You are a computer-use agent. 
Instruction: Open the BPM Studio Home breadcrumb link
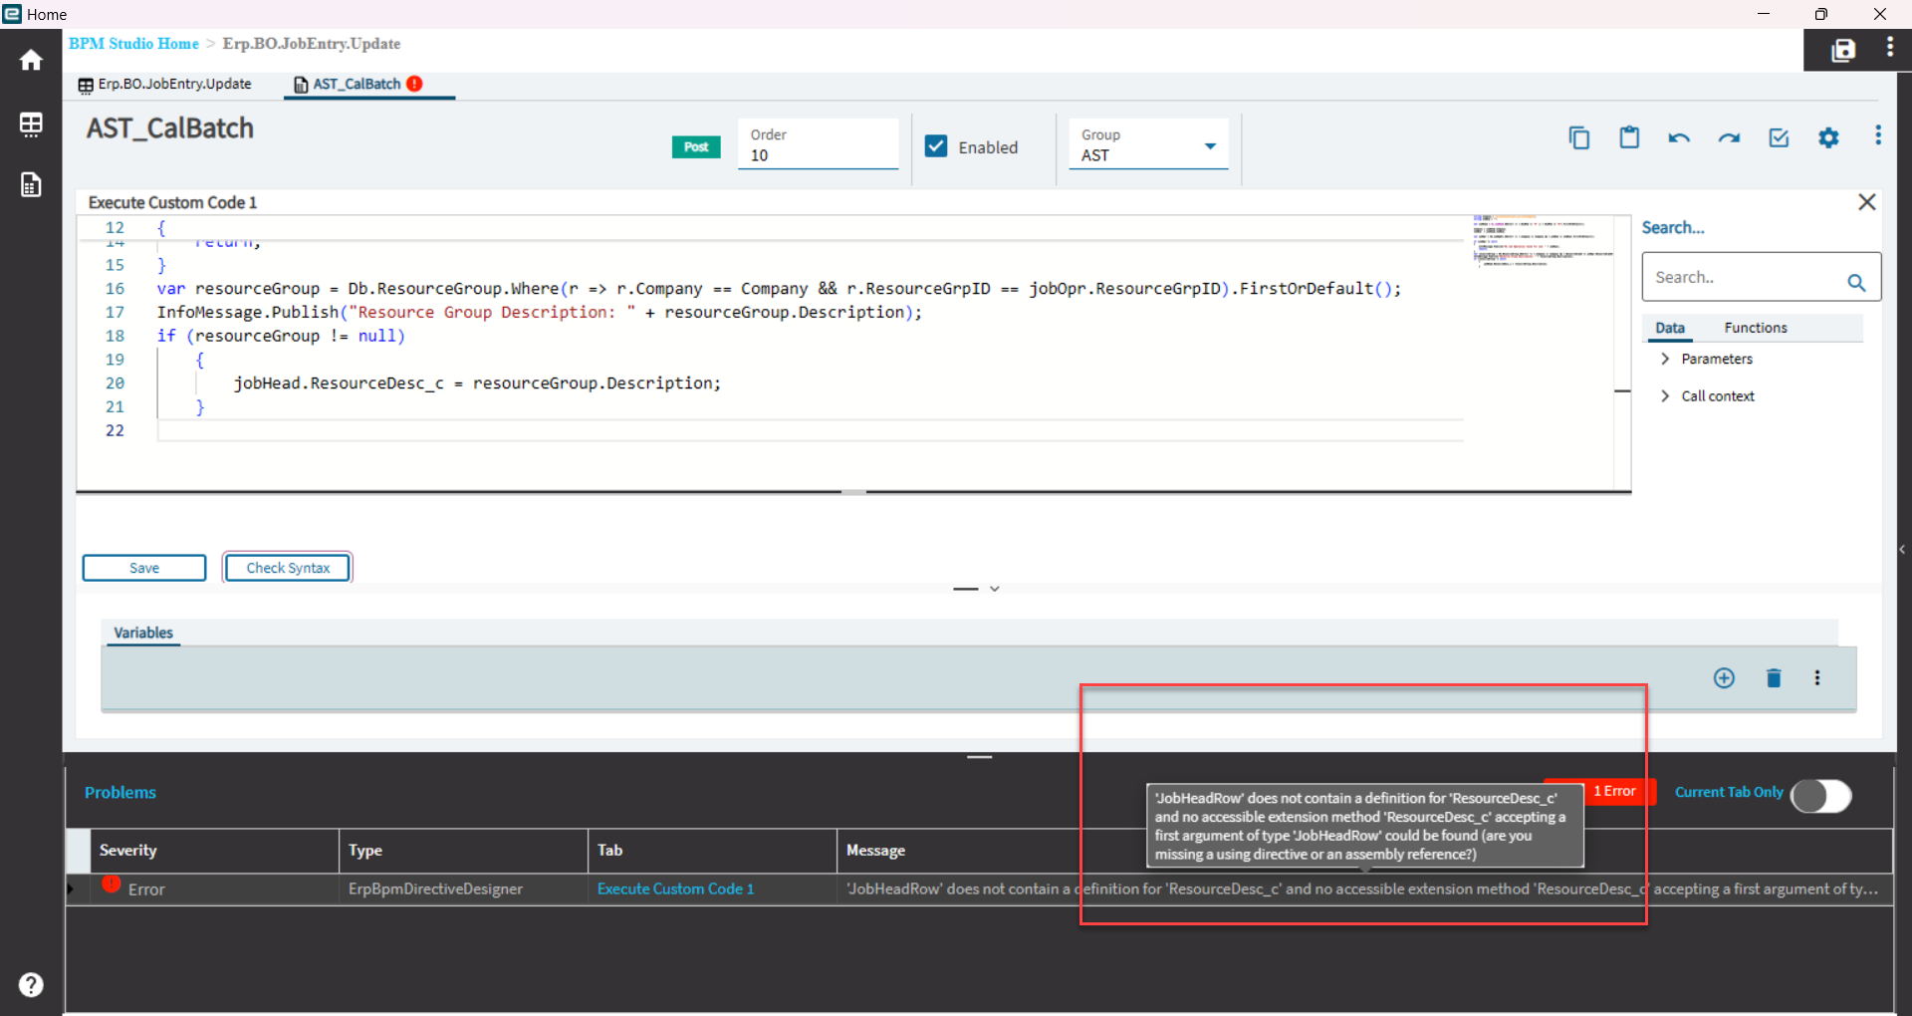133,44
